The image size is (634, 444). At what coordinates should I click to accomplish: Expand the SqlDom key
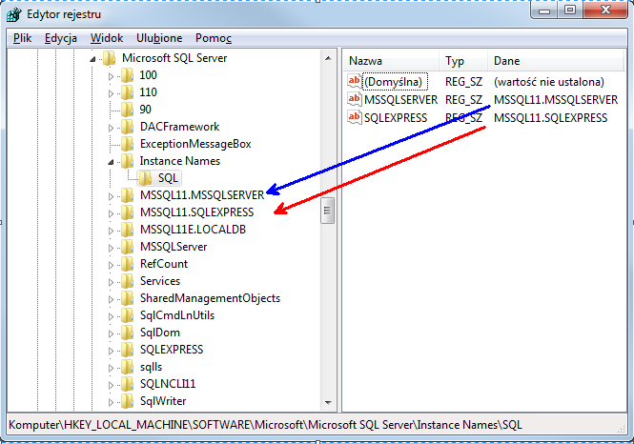coord(111,333)
